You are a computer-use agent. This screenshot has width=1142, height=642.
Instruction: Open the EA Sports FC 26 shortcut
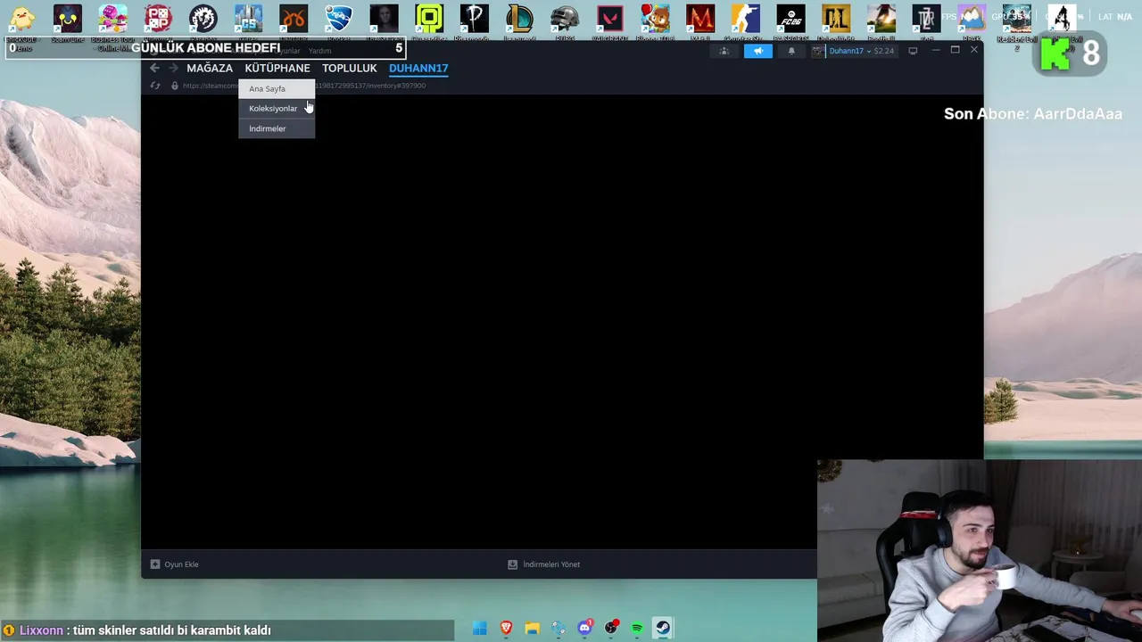790,18
